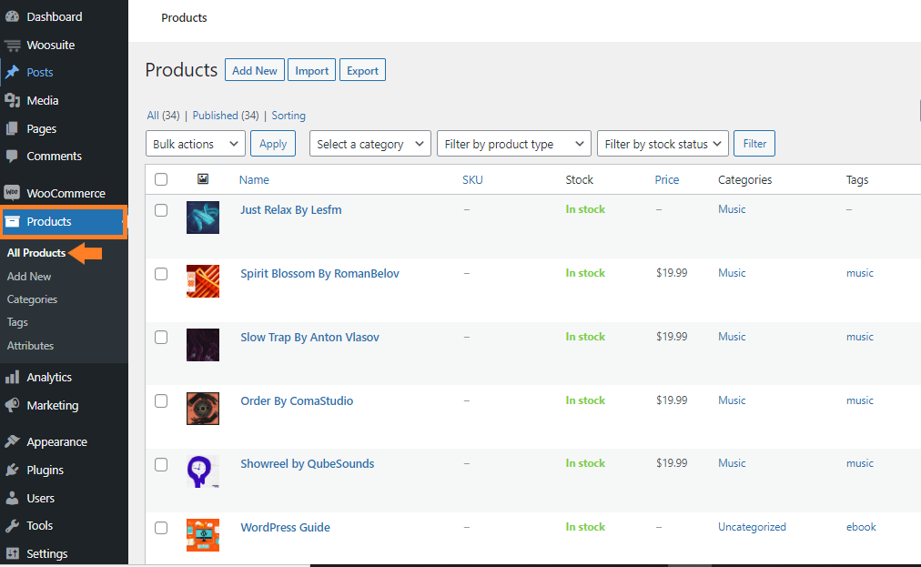
Task: Check the WordPress Guide row
Action: pos(161,528)
